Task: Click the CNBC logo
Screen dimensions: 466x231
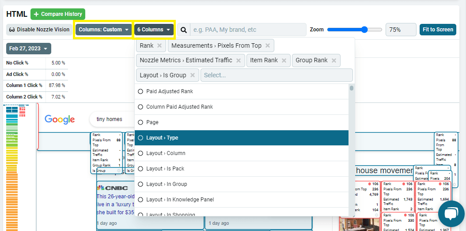Action: pyautogui.click(x=112, y=188)
